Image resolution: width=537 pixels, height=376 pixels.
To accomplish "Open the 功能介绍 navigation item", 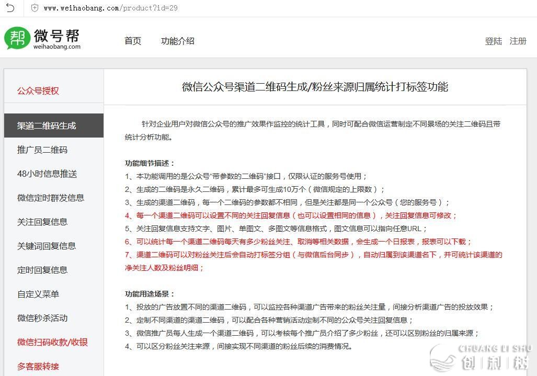I will [178, 41].
